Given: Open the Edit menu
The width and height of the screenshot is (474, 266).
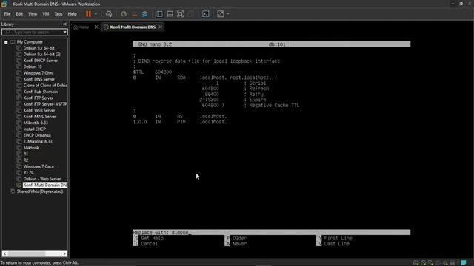Looking at the screenshot, I should [19, 14].
